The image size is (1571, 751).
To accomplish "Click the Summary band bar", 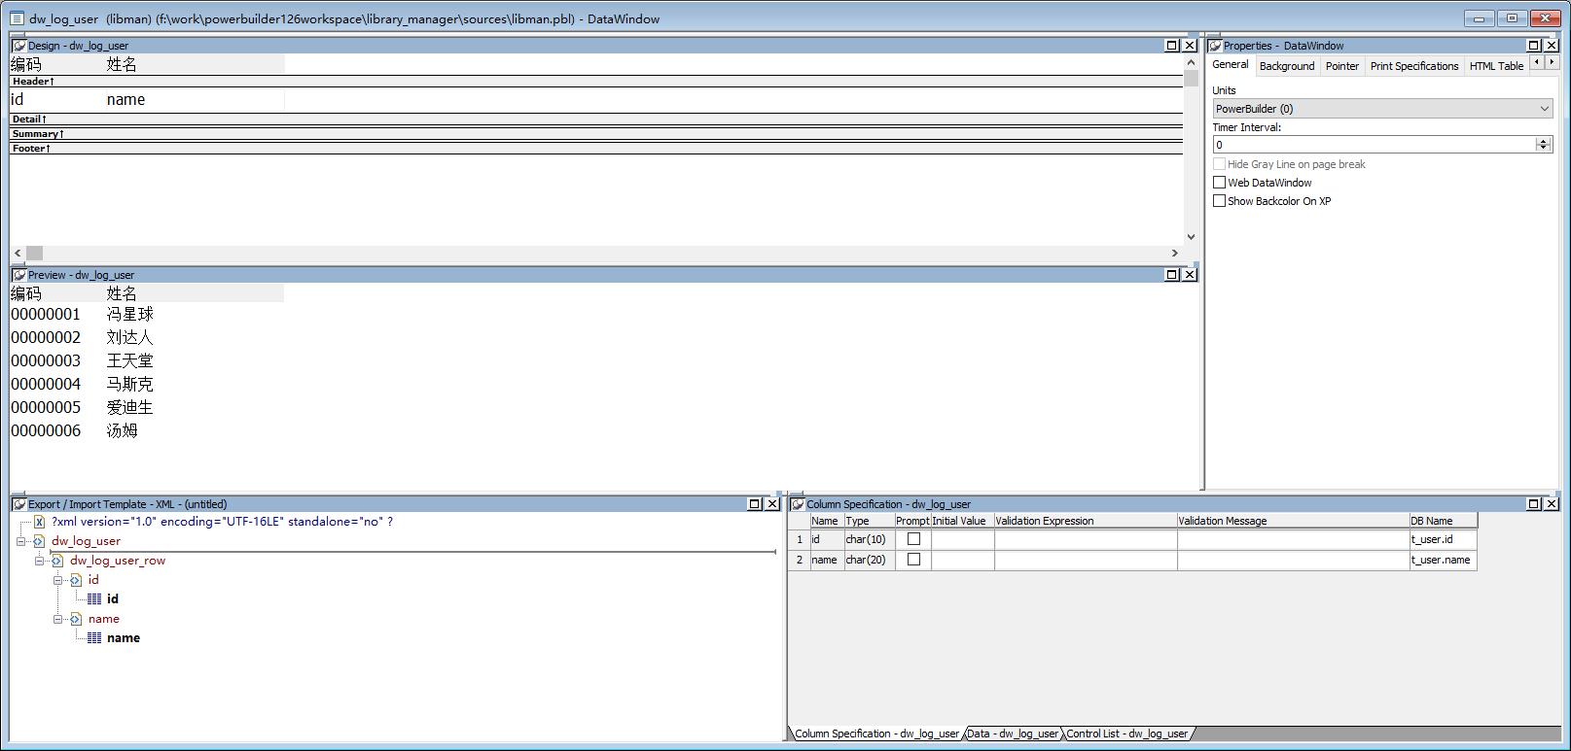I will tap(595, 134).
